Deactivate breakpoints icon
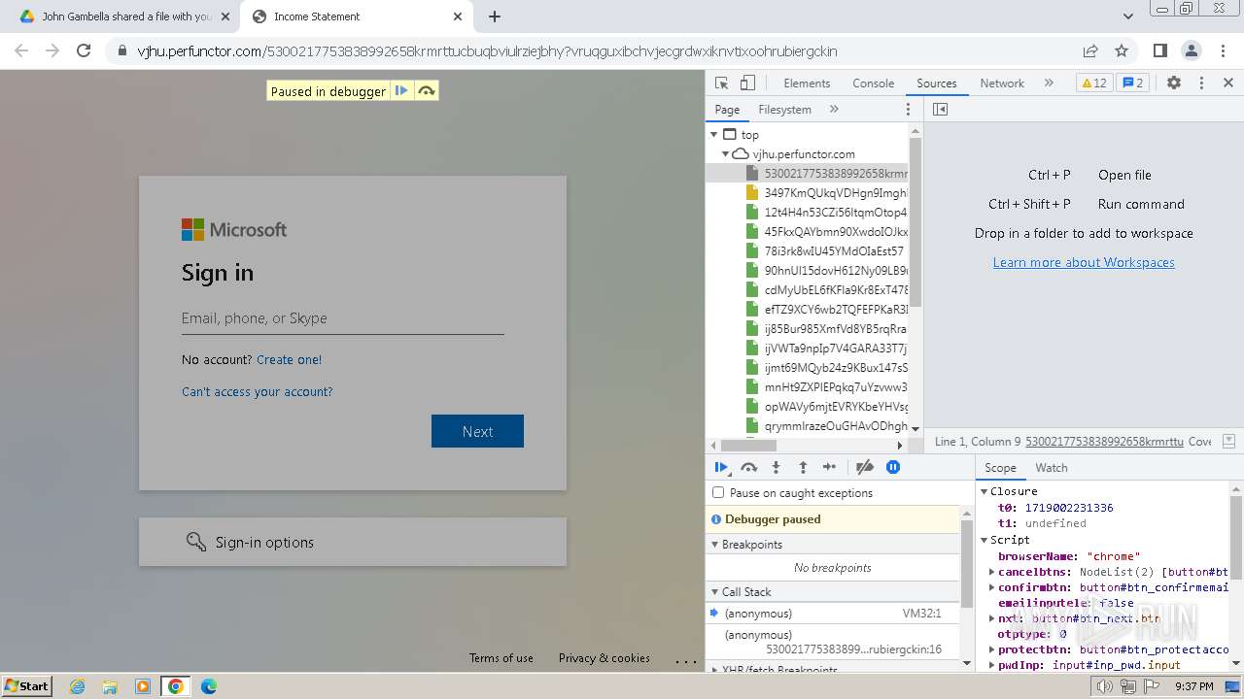The image size is (1244, 699). coord(864,468)
